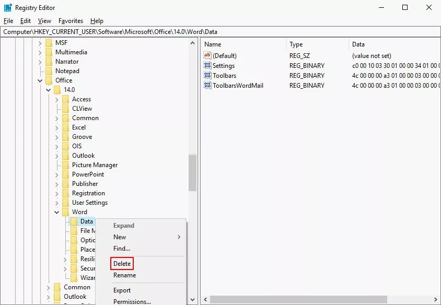Click the Settings binary value icon
Viewport: 441px width, 305px height.
tap(207, 65)
